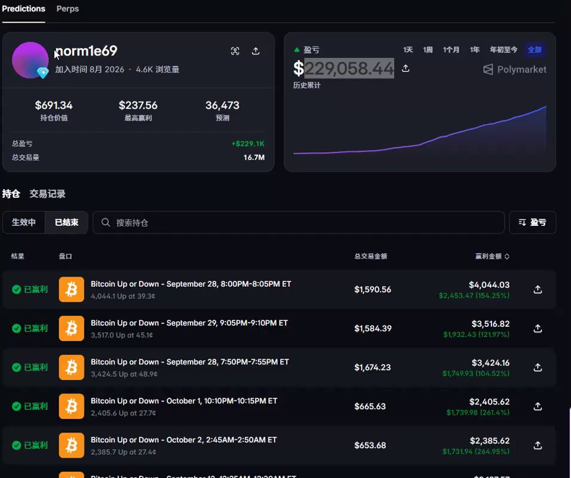Click the QR scan icon beside norm1e69
This screenshot has height=478, width=571.
pos(235,51)
